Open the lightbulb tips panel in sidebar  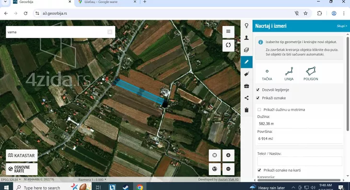click(246, 26)
